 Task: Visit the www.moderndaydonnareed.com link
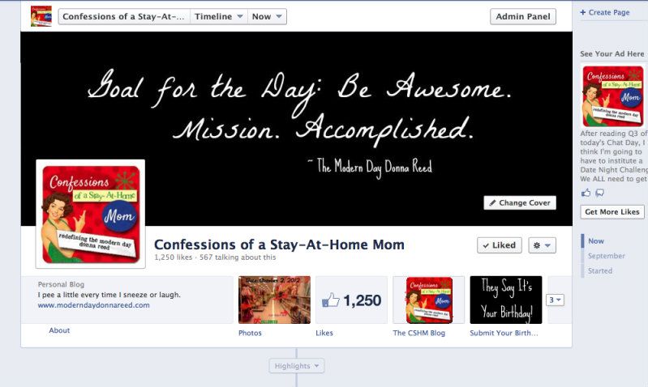(x=94, y=305)
